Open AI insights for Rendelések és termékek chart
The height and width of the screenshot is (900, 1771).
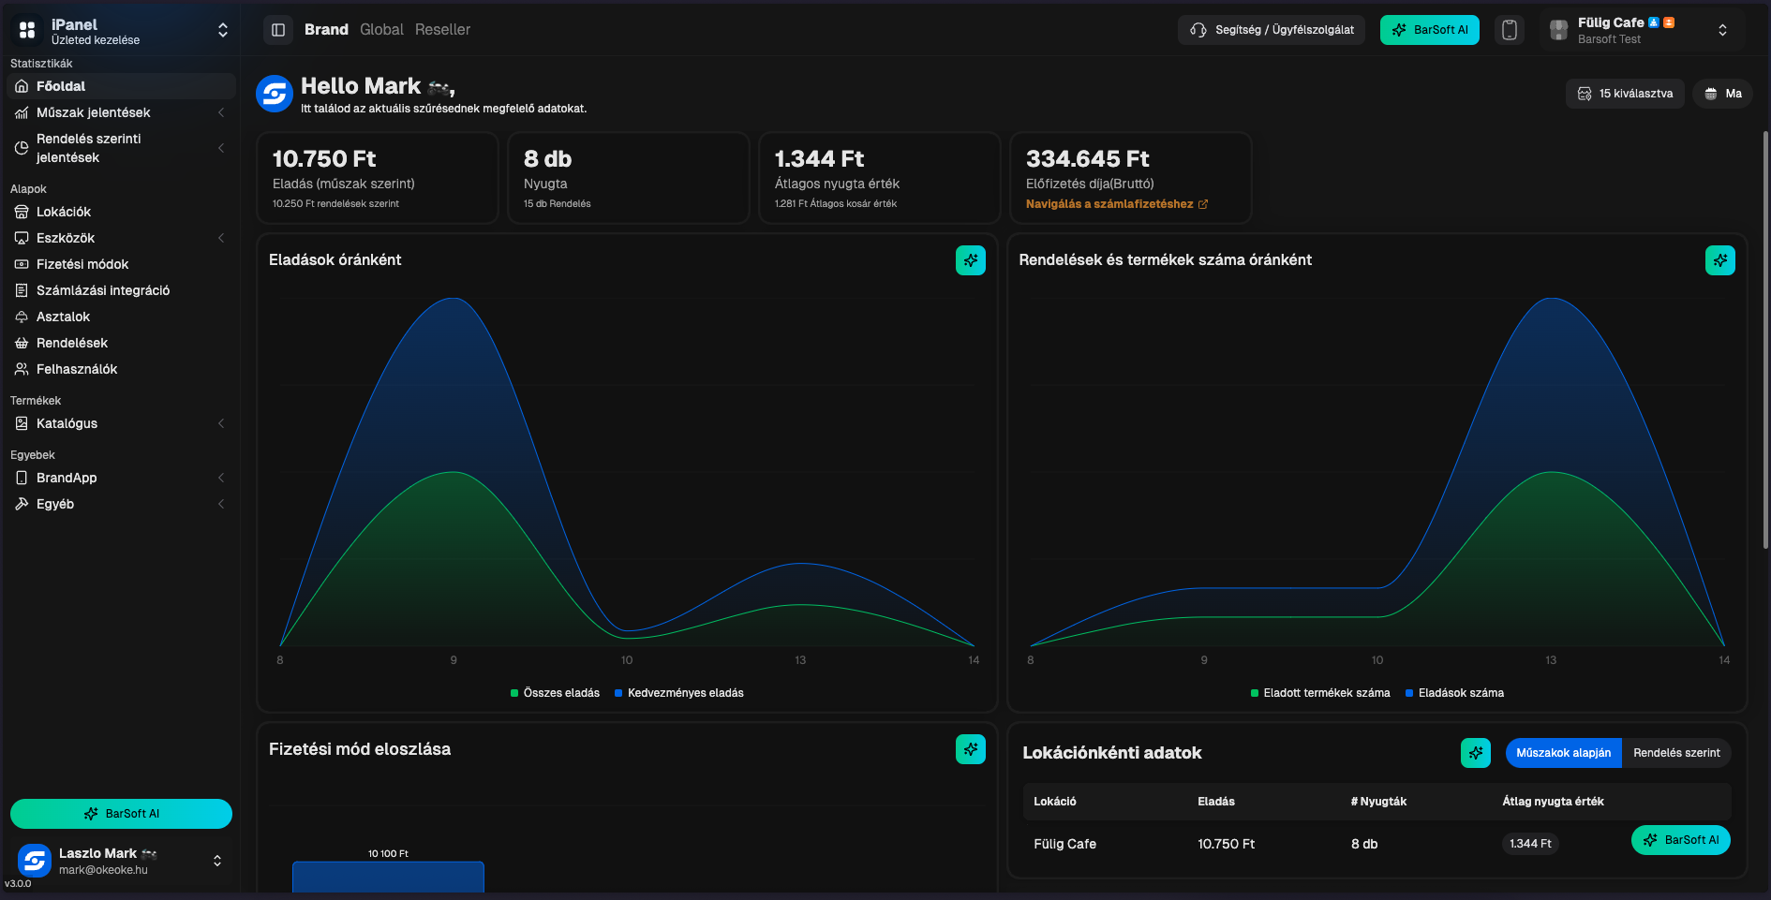coord(1719,260)
